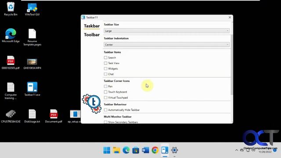
Task: Switch to the Taskbar tab
Action: click(92, 26)
